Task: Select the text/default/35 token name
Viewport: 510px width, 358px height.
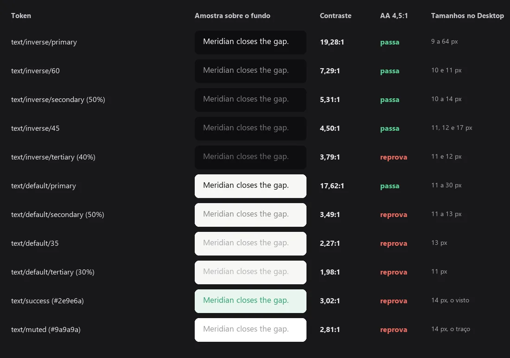Action: coord(35,243)
